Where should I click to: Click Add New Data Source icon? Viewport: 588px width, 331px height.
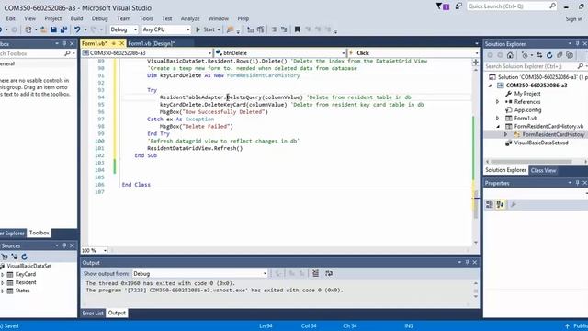click(5, 257)
